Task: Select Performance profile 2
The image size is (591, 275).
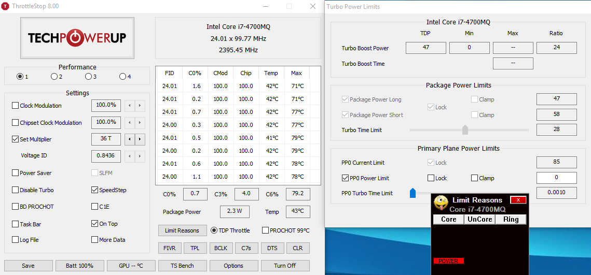Action: point(54,77)
